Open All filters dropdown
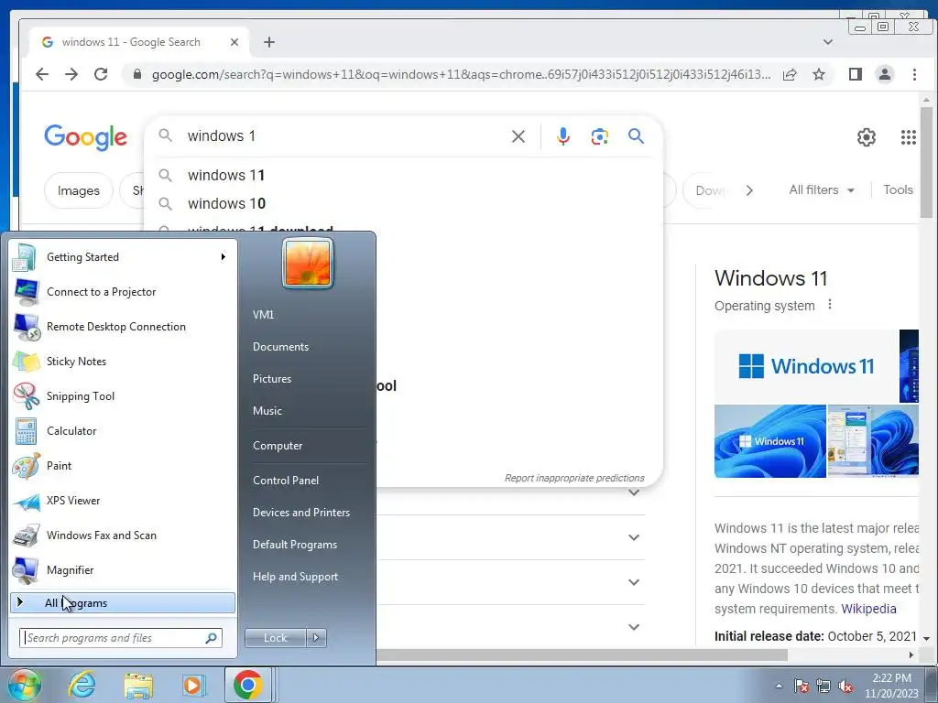This screenshot has height=703, width=938. click(822, 190)
